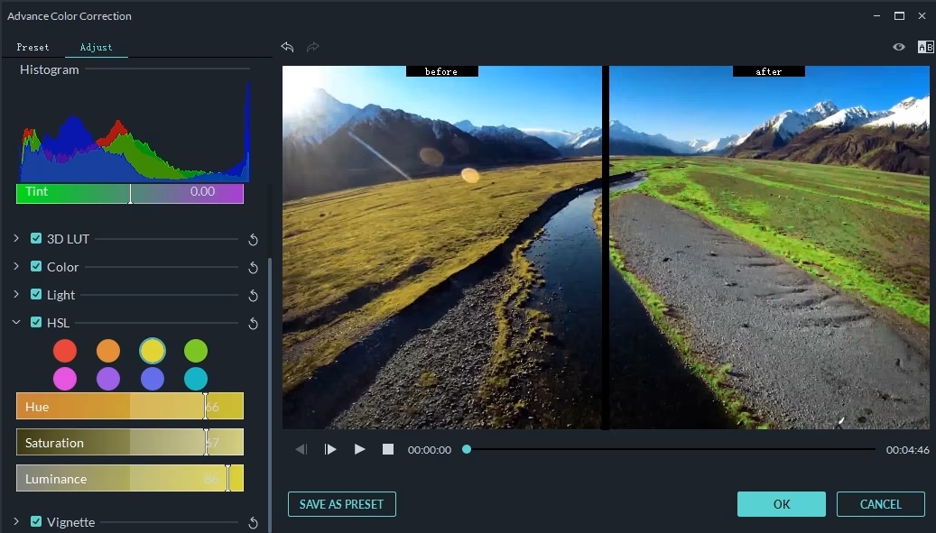
Task: Click the playback timeline playhead
Action: coord(467,449)
